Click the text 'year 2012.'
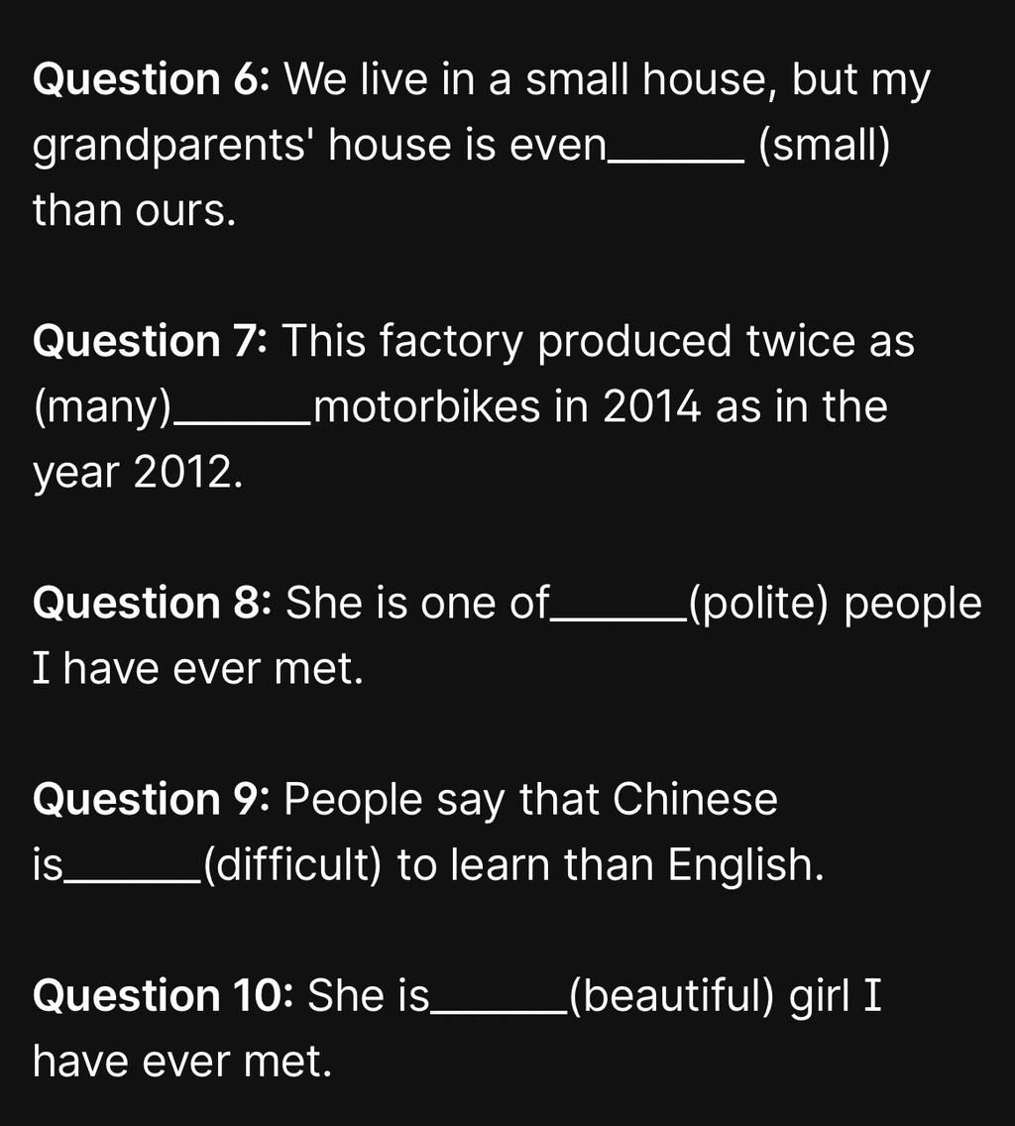 click(x=138, y=473)
